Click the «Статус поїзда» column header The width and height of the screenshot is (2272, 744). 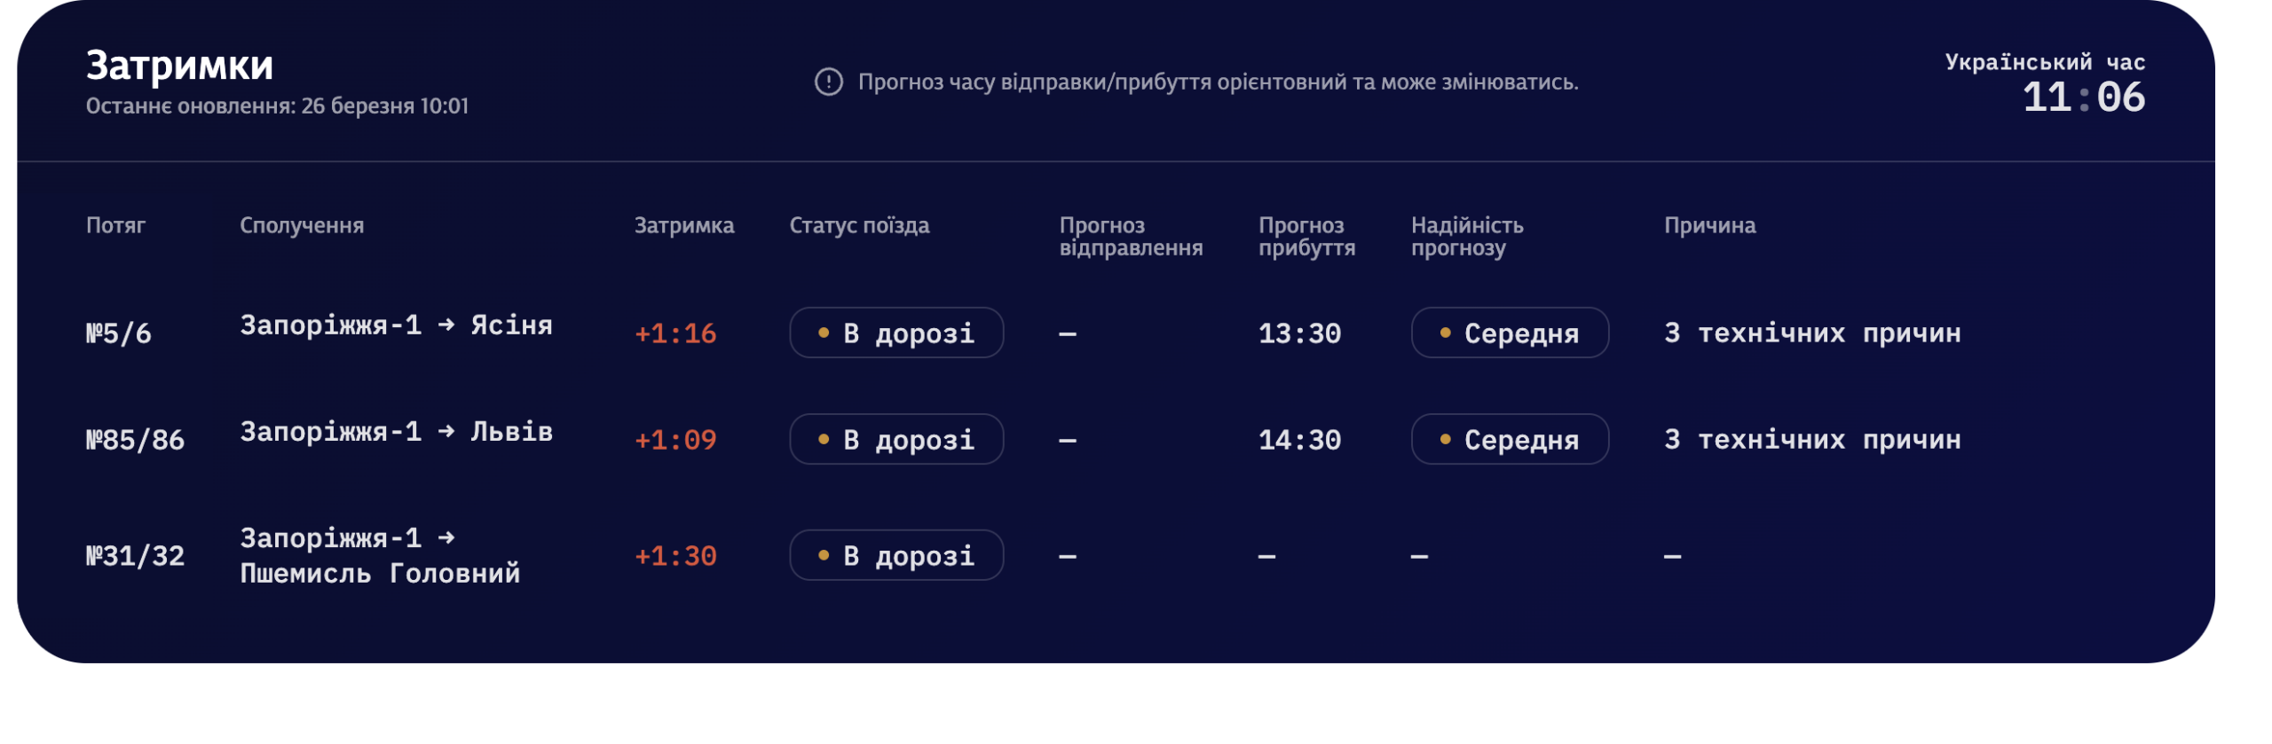point(859,226)
